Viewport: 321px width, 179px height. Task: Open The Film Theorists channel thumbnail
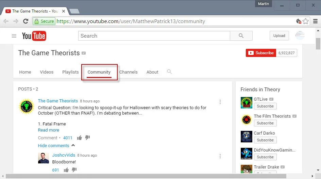point(247,120)
